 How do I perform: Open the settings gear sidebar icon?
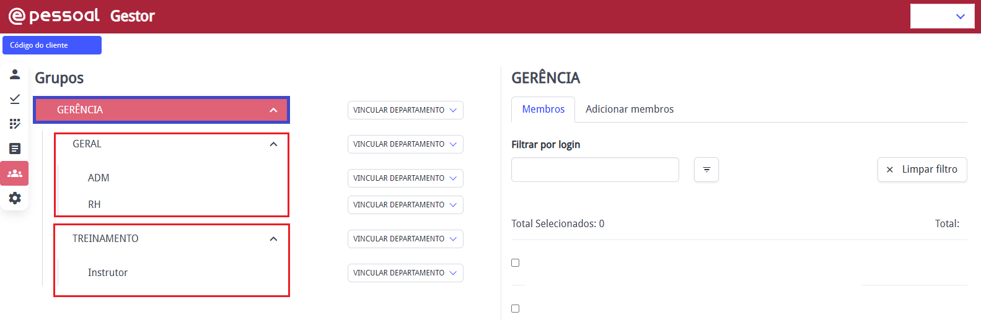tap(15, 198)
